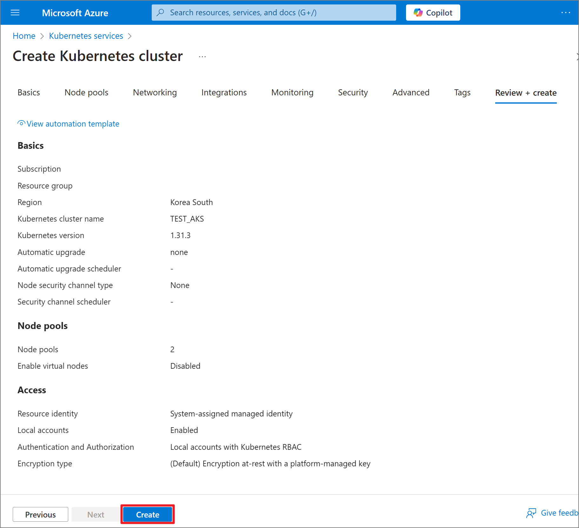
Task: Click Node security channel type None value
Action: (x=180, y=285)
